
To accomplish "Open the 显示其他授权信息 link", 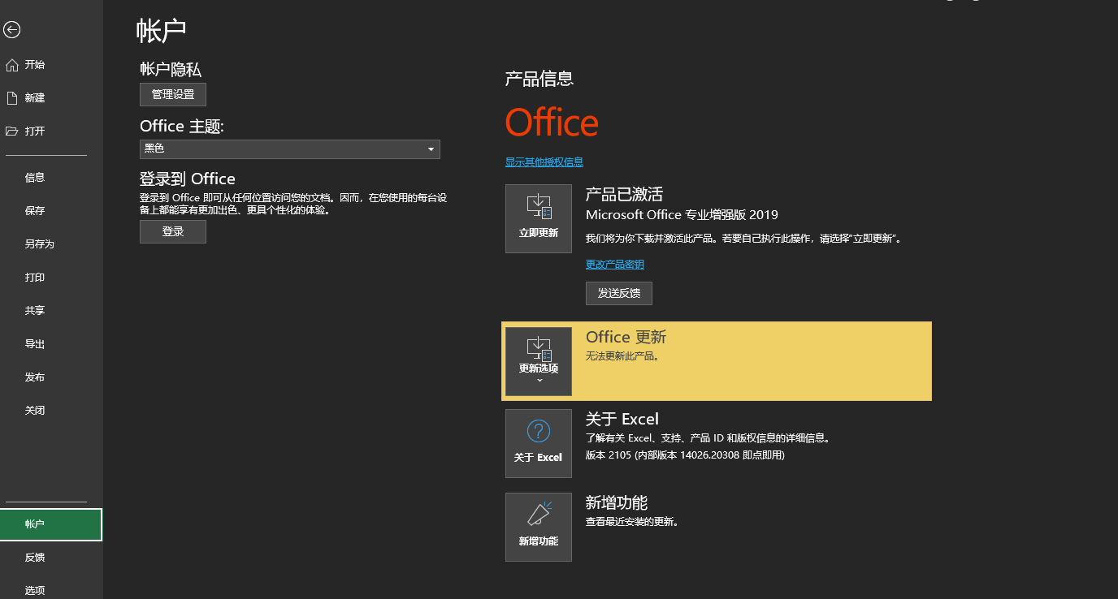I will coord(544,162).
